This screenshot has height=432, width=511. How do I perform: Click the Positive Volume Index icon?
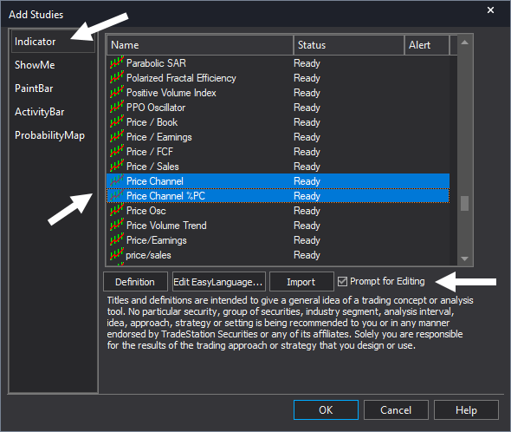coord(117,92)
